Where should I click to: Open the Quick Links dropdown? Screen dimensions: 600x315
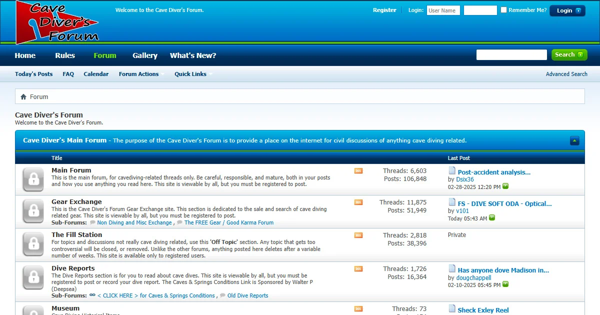(193, 74)
